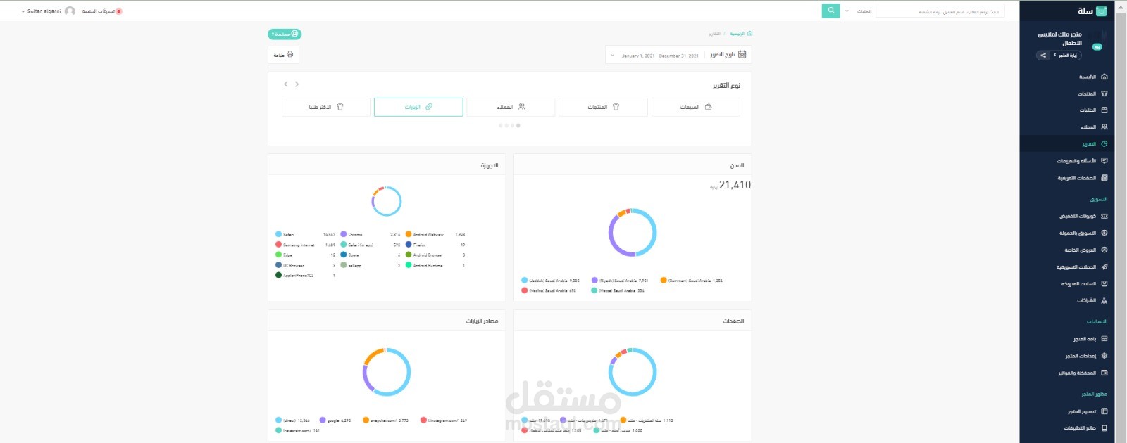Select الزيارات report type tab

point(418,107)
